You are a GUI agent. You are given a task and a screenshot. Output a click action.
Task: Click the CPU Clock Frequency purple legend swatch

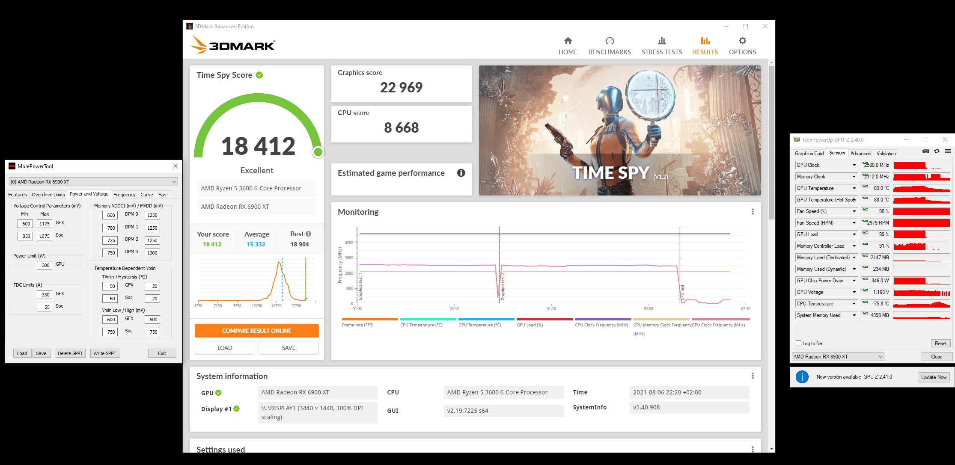point(603,319)
